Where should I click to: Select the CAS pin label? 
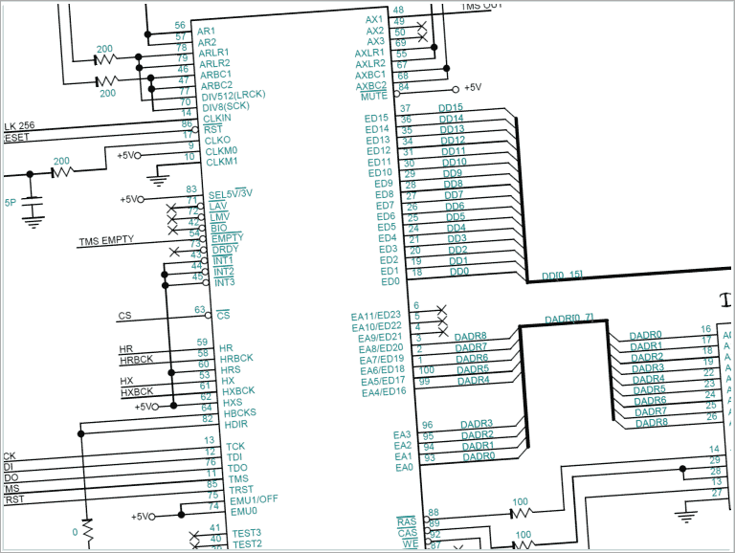point(408,533)
